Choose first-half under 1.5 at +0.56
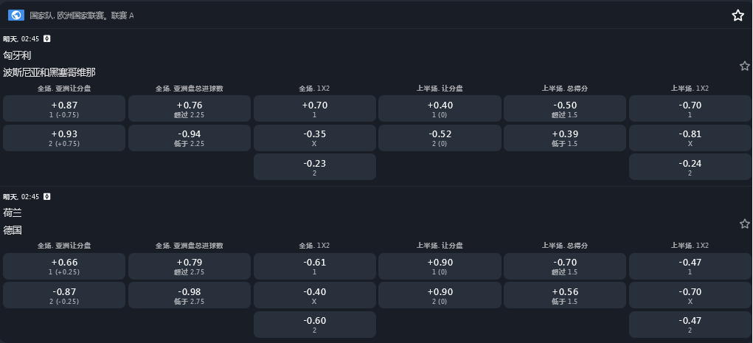The height and width of the screenshot is (343, 753). (564, 295)
